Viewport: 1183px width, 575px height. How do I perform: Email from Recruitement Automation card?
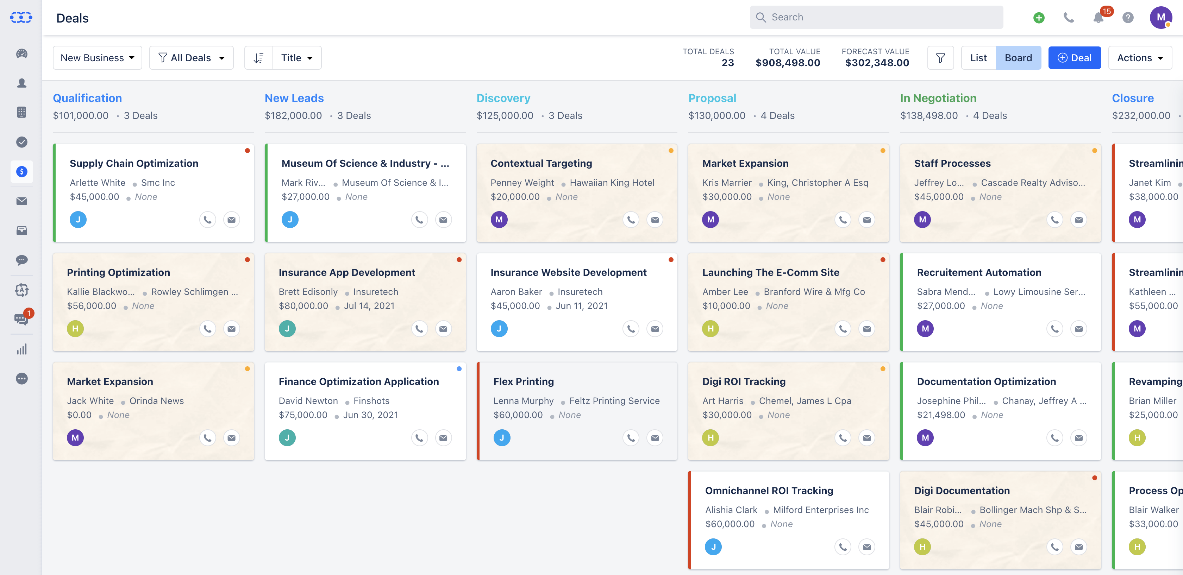[1079, 329]
